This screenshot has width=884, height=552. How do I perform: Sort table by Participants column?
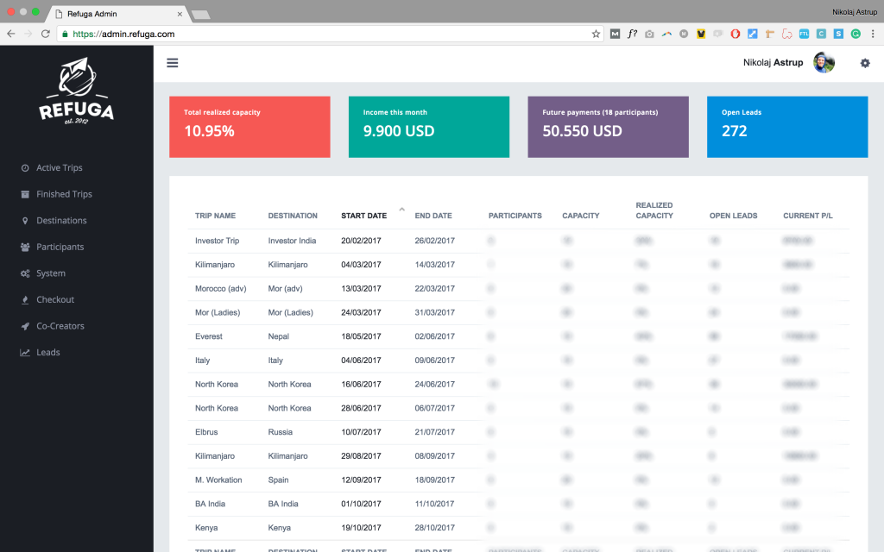point(515,216)
